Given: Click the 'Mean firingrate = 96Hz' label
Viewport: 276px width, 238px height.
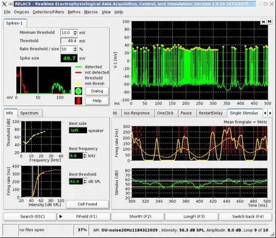Looking at the screenshot, I should point(245,122).
